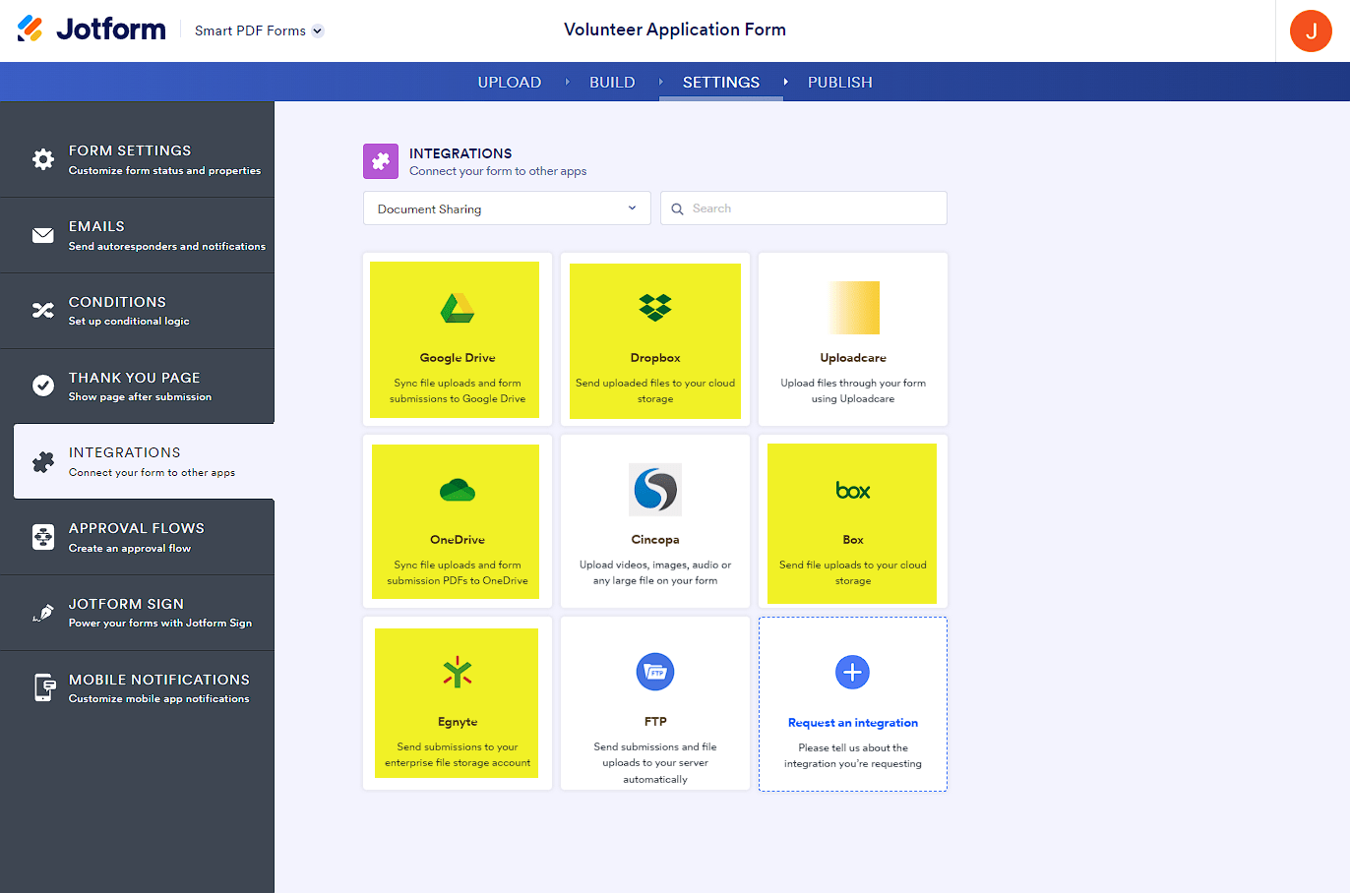
Task: Click the Jotform logo
Action: (x=92, y=30)
